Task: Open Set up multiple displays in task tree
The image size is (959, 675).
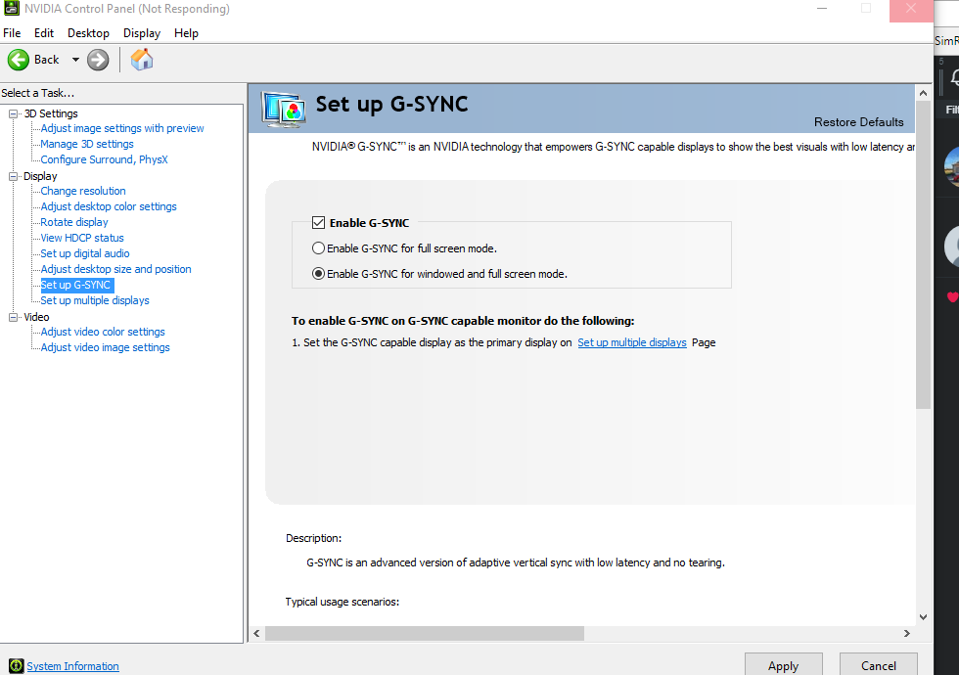Action: (x=95, y=300)
